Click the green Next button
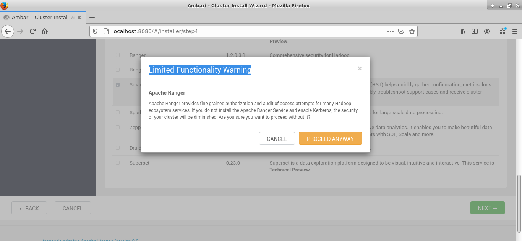522x241 pixels. (487, 208)
